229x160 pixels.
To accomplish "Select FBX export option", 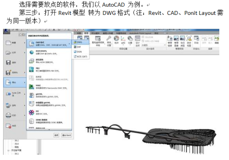I will click(49, 70).
